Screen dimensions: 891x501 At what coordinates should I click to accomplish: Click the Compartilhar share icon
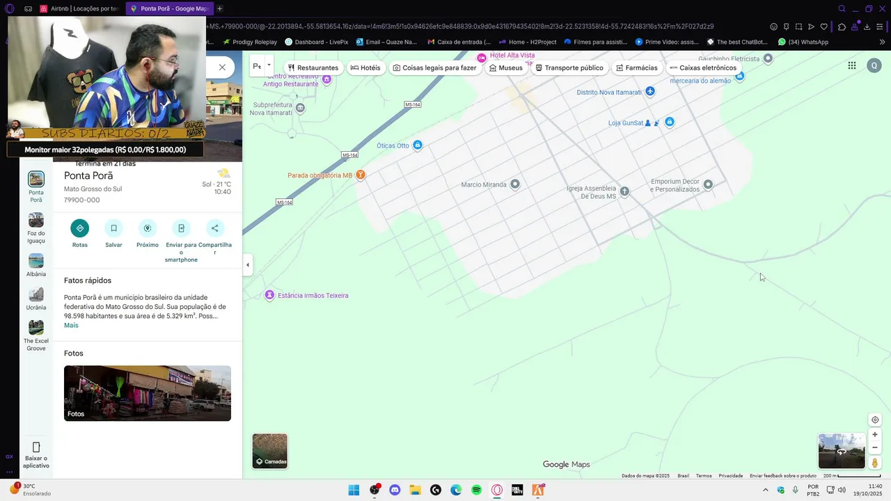click(x=214, y=228)
